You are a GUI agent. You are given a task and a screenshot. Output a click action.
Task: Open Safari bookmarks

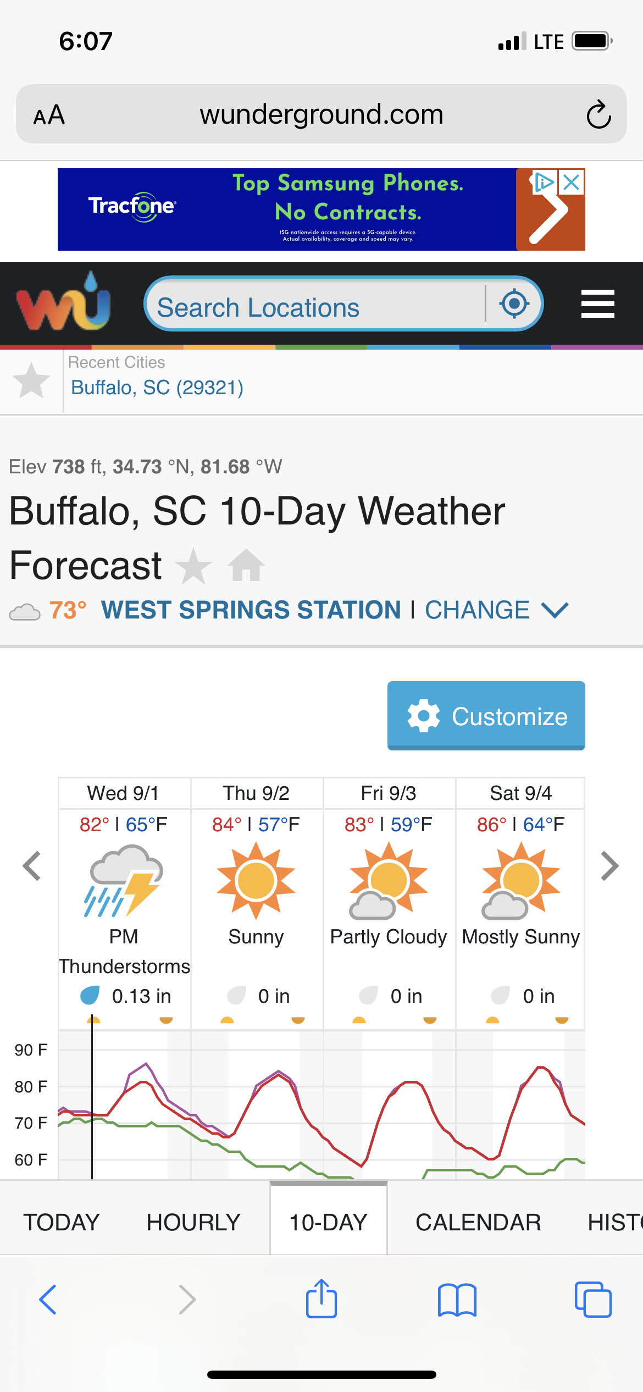click(x=457, y=1300)
